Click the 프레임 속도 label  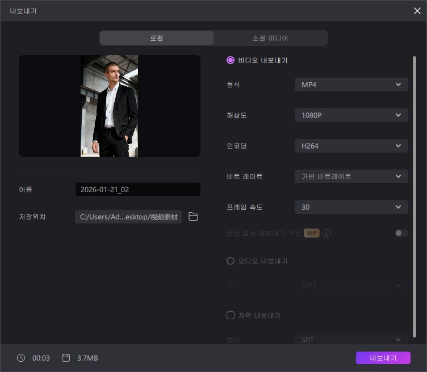point(245,207)
